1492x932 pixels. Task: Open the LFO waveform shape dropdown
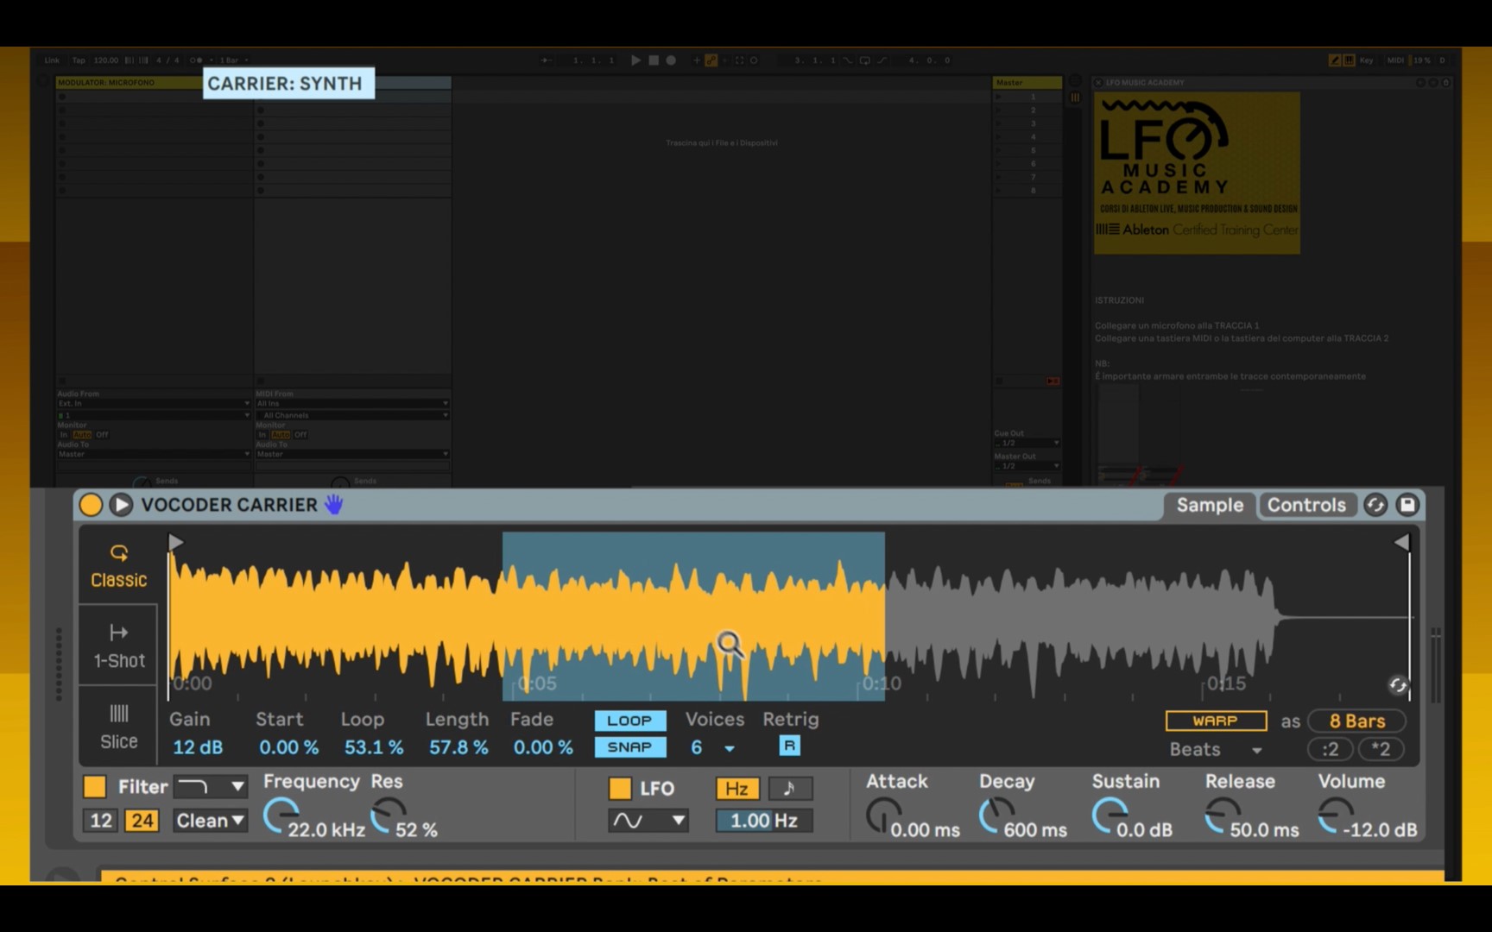[x=648, y=821]
